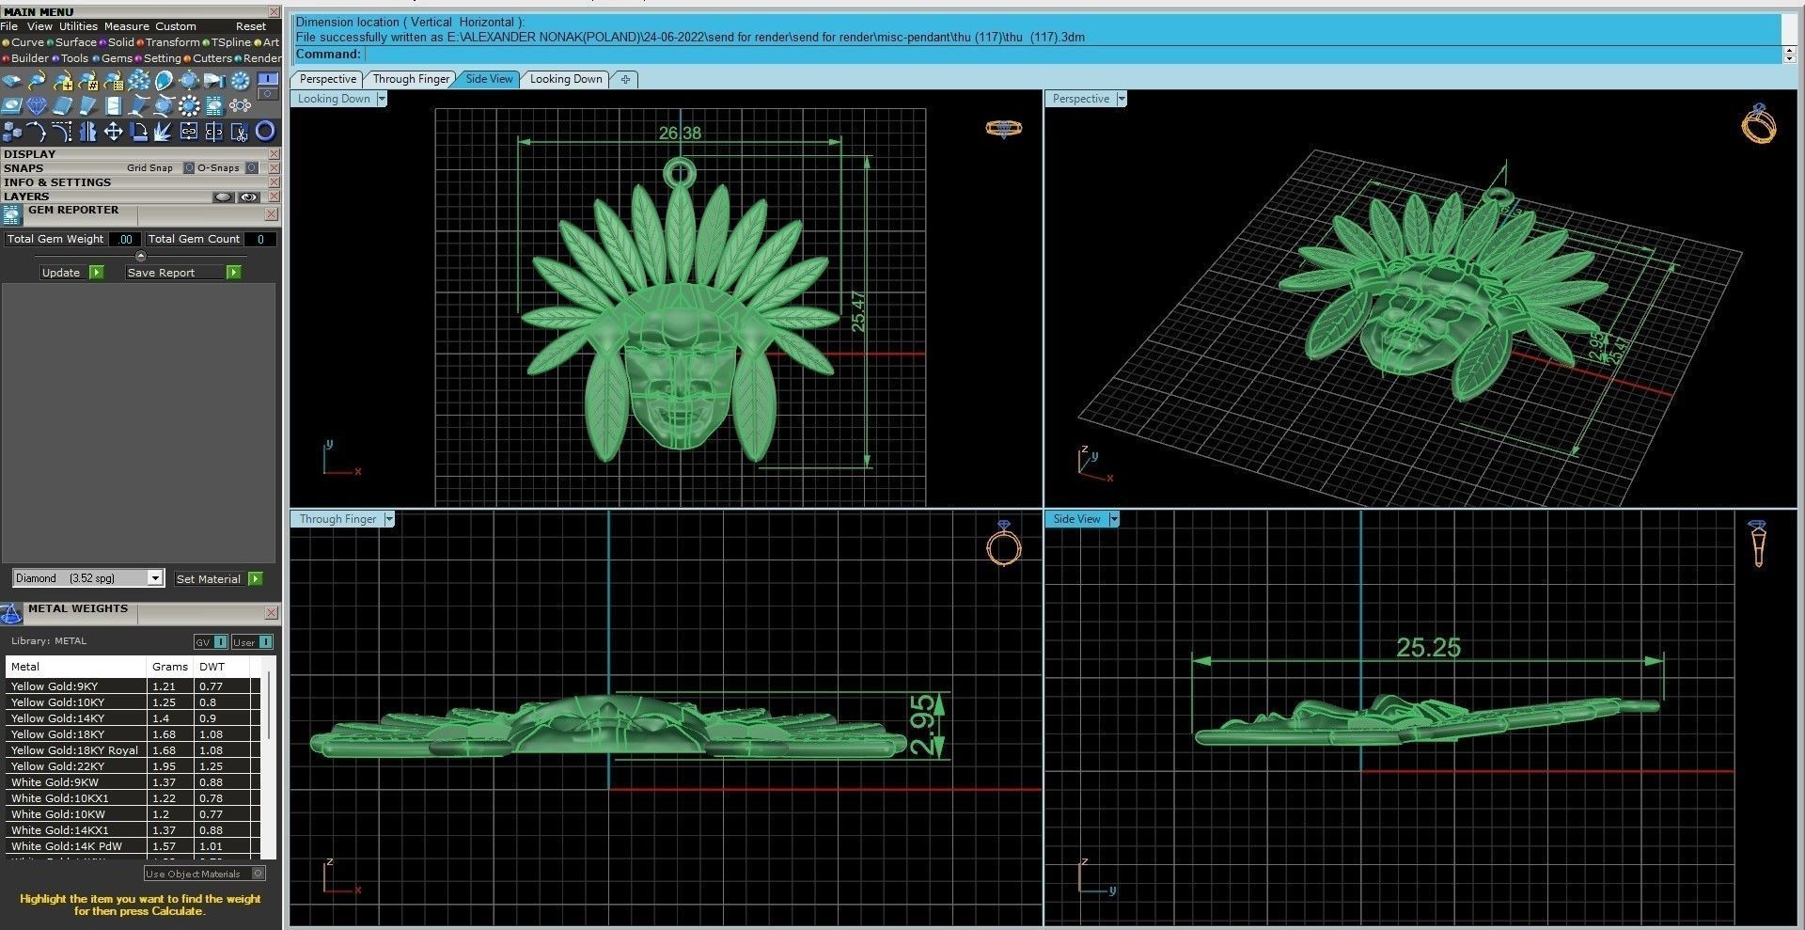1805x930 pixels.
Task: Select the gem map tile icon
Action: 12,106
